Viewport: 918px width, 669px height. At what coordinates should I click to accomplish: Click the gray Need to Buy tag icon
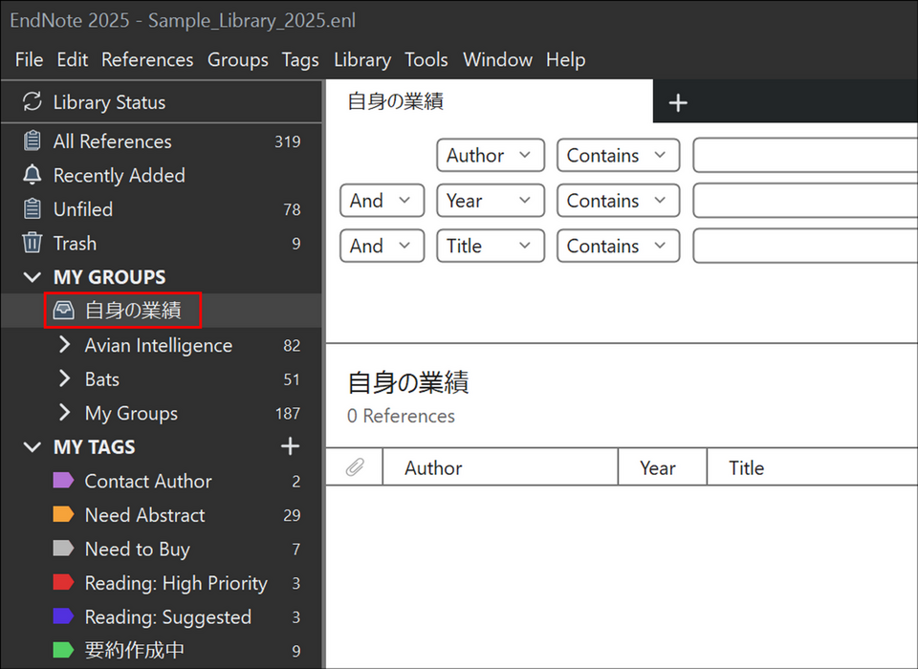(x=63, y=549)
